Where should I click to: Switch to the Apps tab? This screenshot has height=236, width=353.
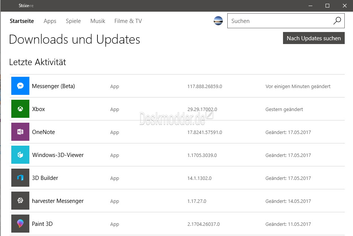point(50,21)
